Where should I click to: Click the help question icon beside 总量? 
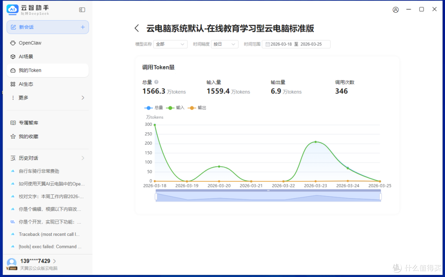(x=156, y=82)
